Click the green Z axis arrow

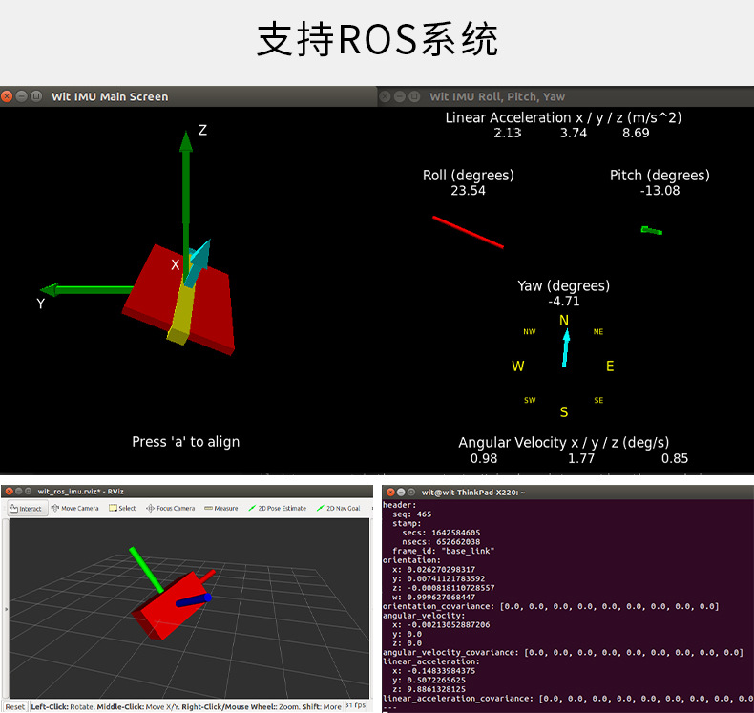[x=185, y=202]
